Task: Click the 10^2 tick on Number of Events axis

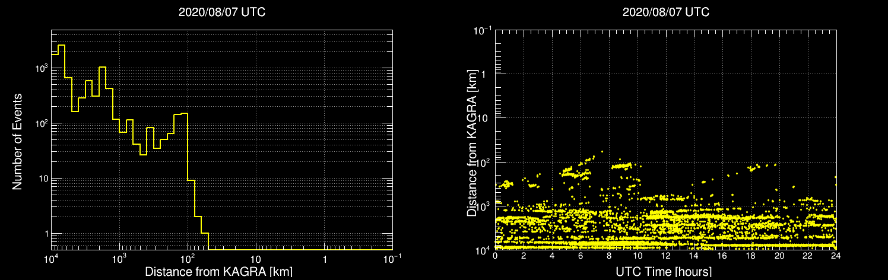Action: (x=40, y=123)
